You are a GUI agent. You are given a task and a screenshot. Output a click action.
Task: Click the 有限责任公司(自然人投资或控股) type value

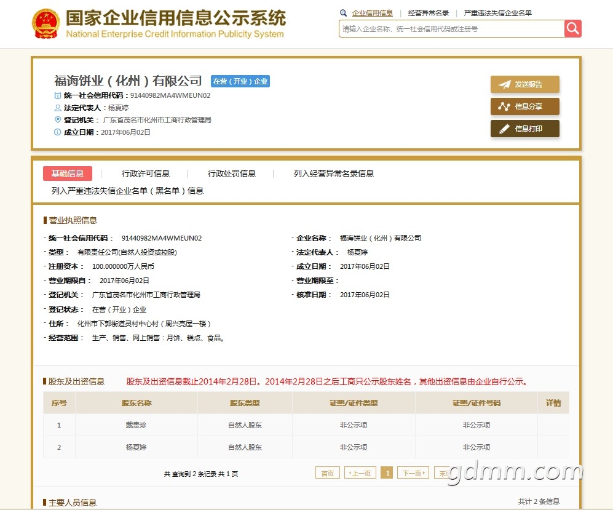(x=127, y=252)
